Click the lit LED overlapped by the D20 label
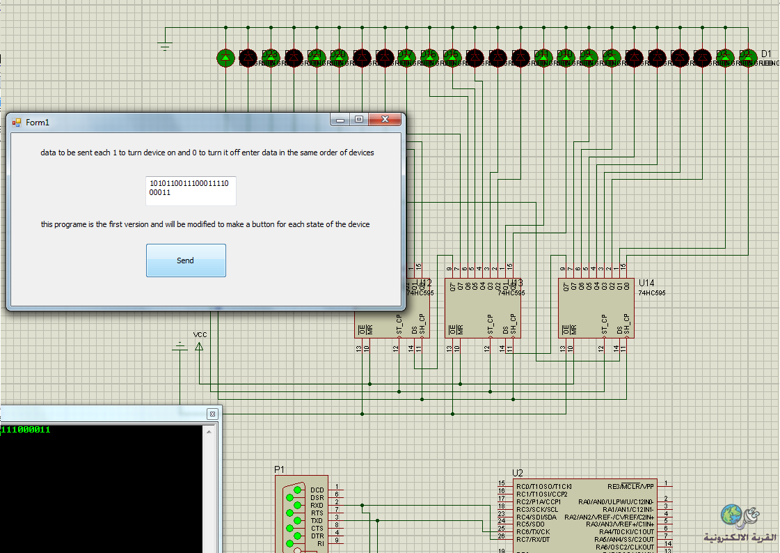 (340, 58)
